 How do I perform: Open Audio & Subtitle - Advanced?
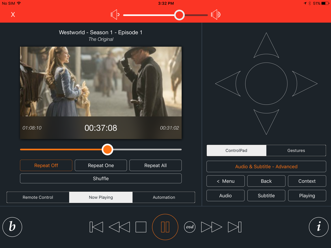click(x=266, y=166)
